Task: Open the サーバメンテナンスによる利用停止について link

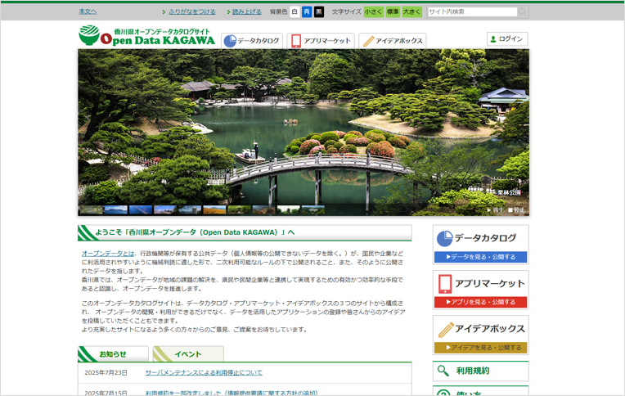Action: (x=204, y=372)
